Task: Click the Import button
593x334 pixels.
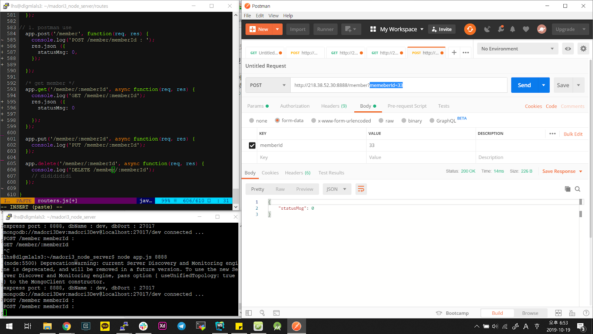Action: [298, 29]
